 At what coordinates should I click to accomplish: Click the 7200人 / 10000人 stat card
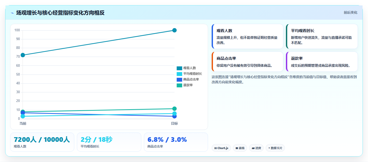42,142
